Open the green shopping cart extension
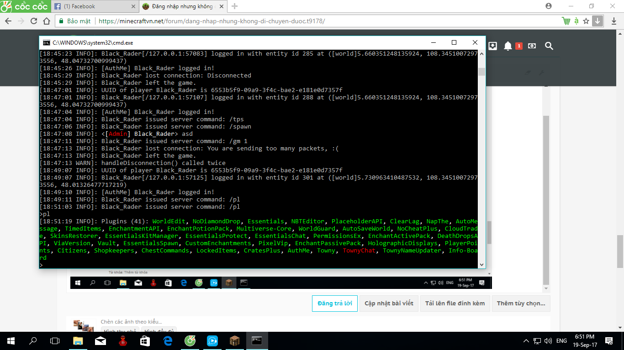Screen dimensions: 624x350 (x=566, y=21)
